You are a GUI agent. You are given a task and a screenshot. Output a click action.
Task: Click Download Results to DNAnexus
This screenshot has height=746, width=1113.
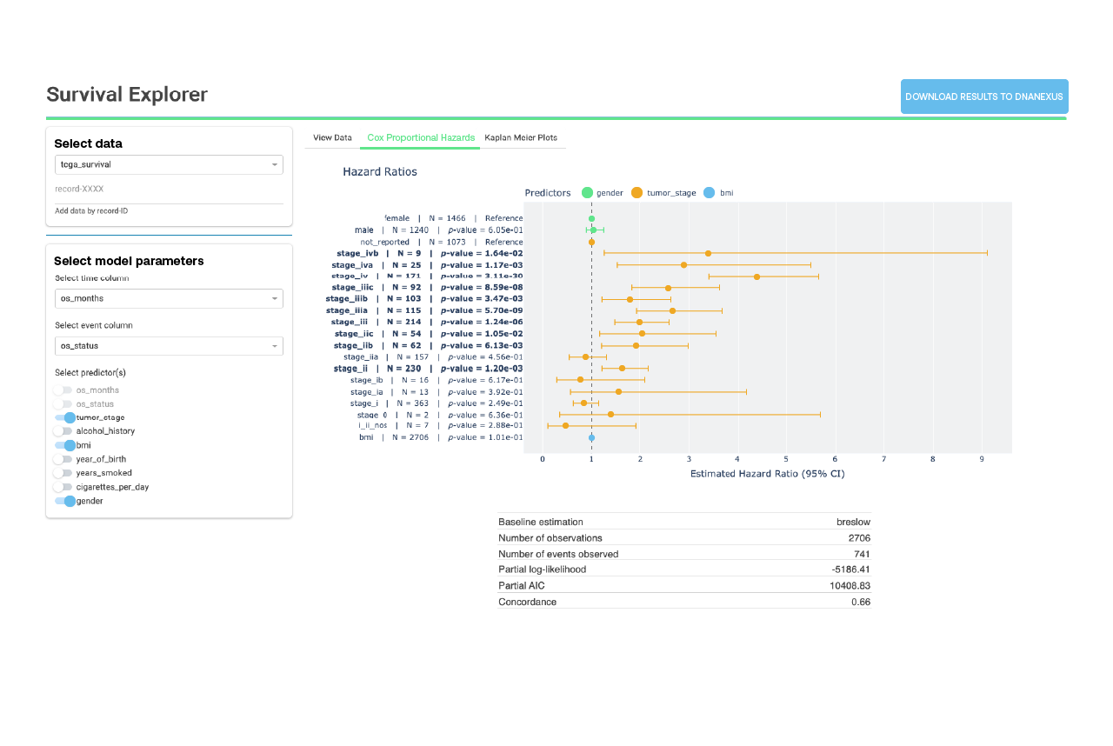coord(984,97)
